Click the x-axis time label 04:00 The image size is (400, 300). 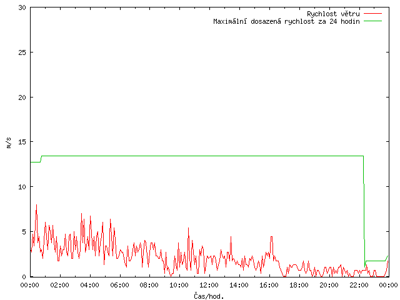tap(89, 285)
